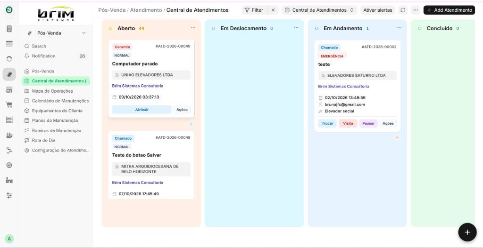Open Mapa de Operações
Viewport: 483px width, 248px height.
[x=56, y=91]
